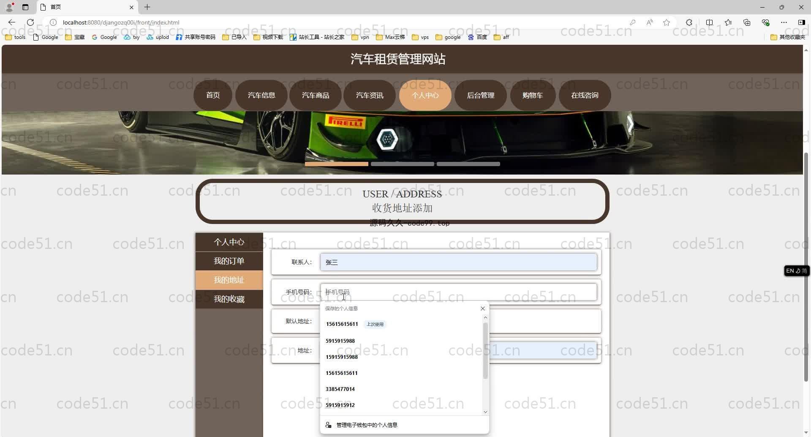This screenshot has height=437, width=811.
Task: Open the favorites list icon
Action: (728, 22)
